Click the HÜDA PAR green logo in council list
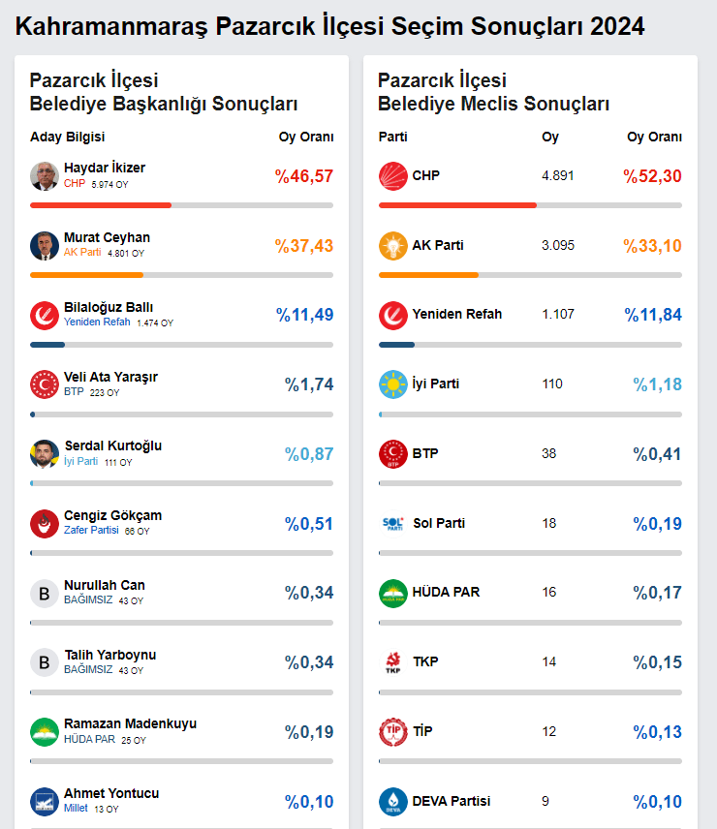Image resolution: width=717 pixels, height=829 pixels. 393,593
